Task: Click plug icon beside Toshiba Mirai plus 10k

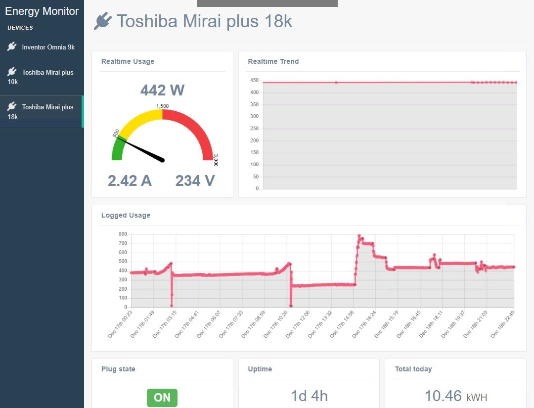Action: tap(12, 72)
